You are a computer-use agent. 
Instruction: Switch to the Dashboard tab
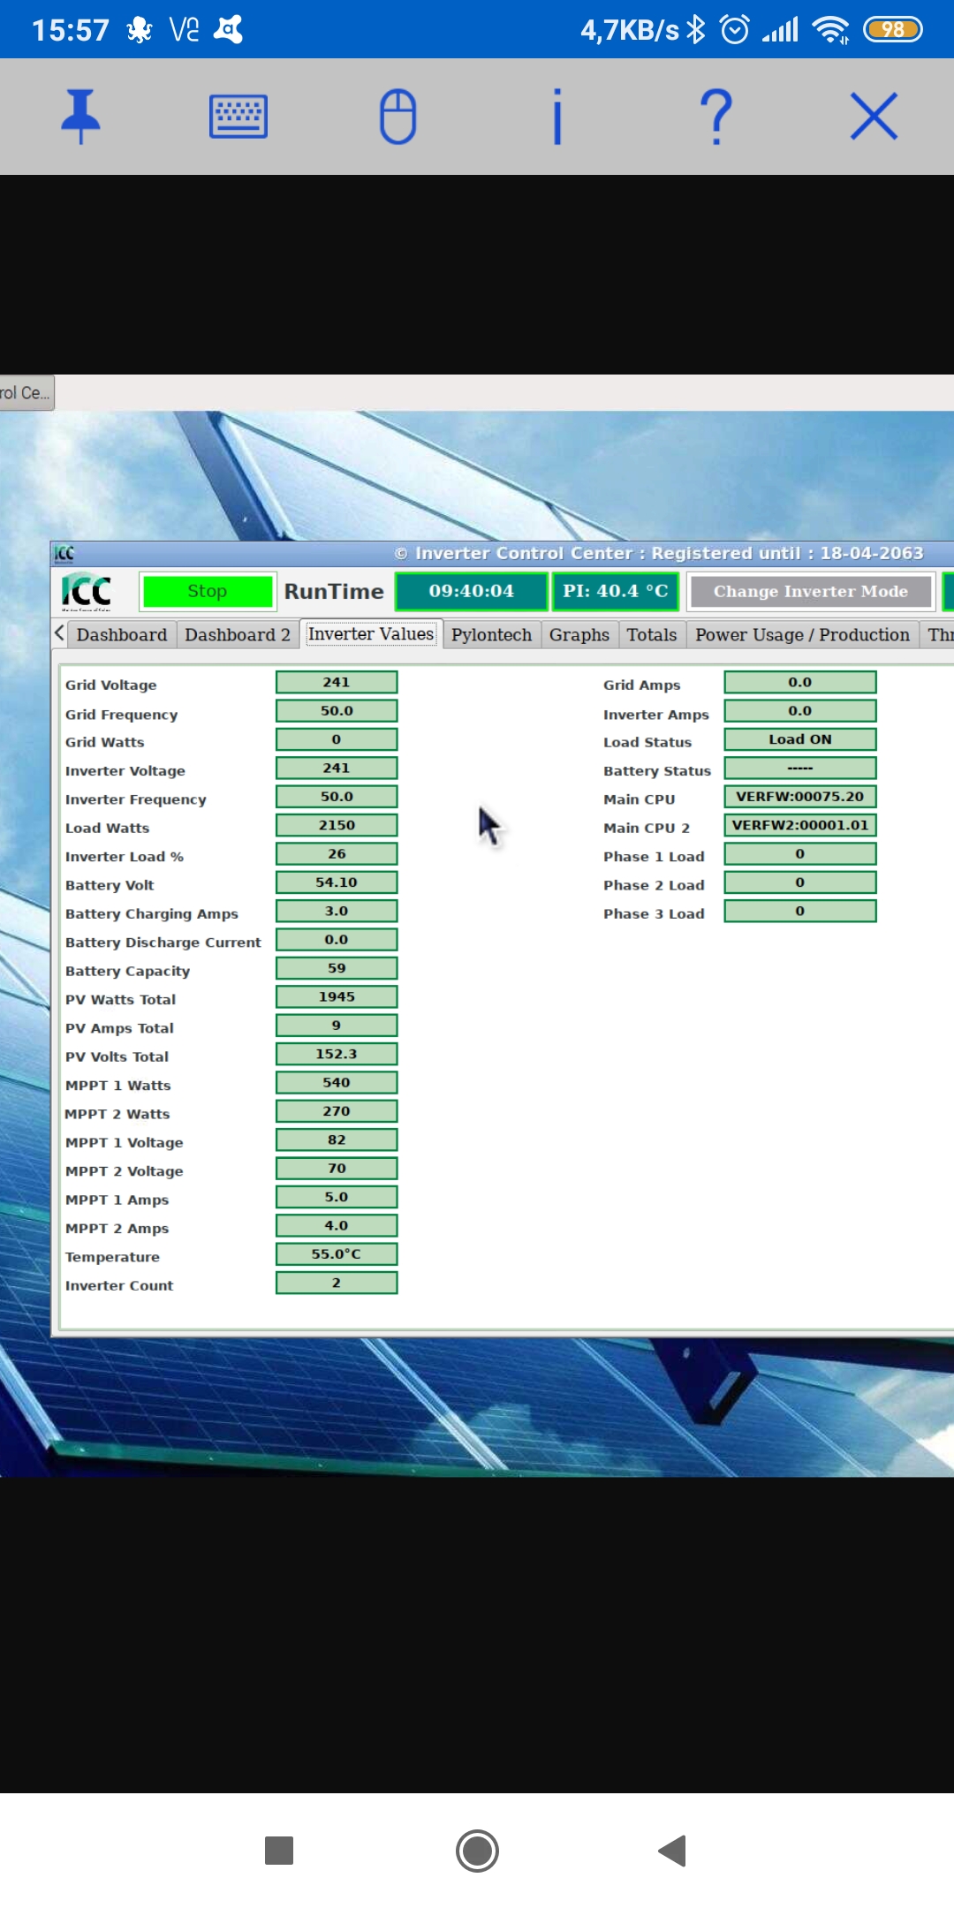coord(121,635)
